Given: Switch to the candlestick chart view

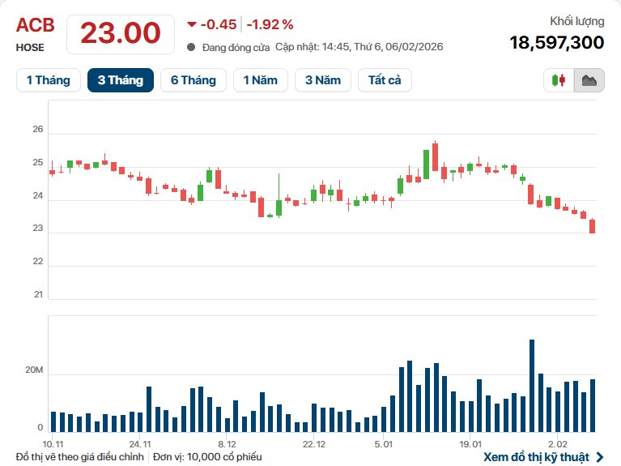Looking at the screenshot, I should (x=559, y=80).
